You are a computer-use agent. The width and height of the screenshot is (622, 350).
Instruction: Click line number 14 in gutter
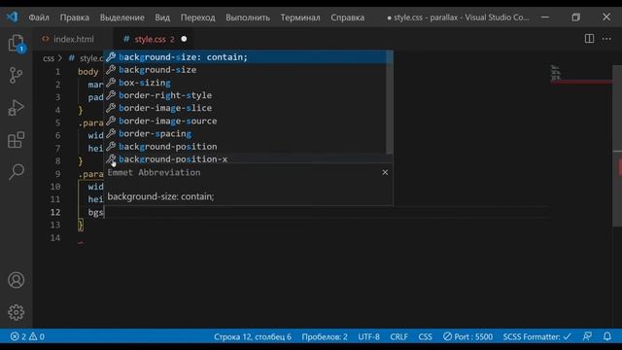(55, 237)
